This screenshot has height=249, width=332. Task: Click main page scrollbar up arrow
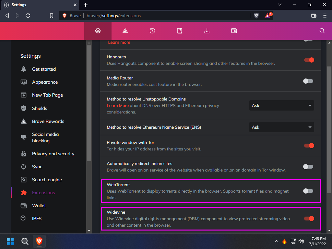point(329,43)
